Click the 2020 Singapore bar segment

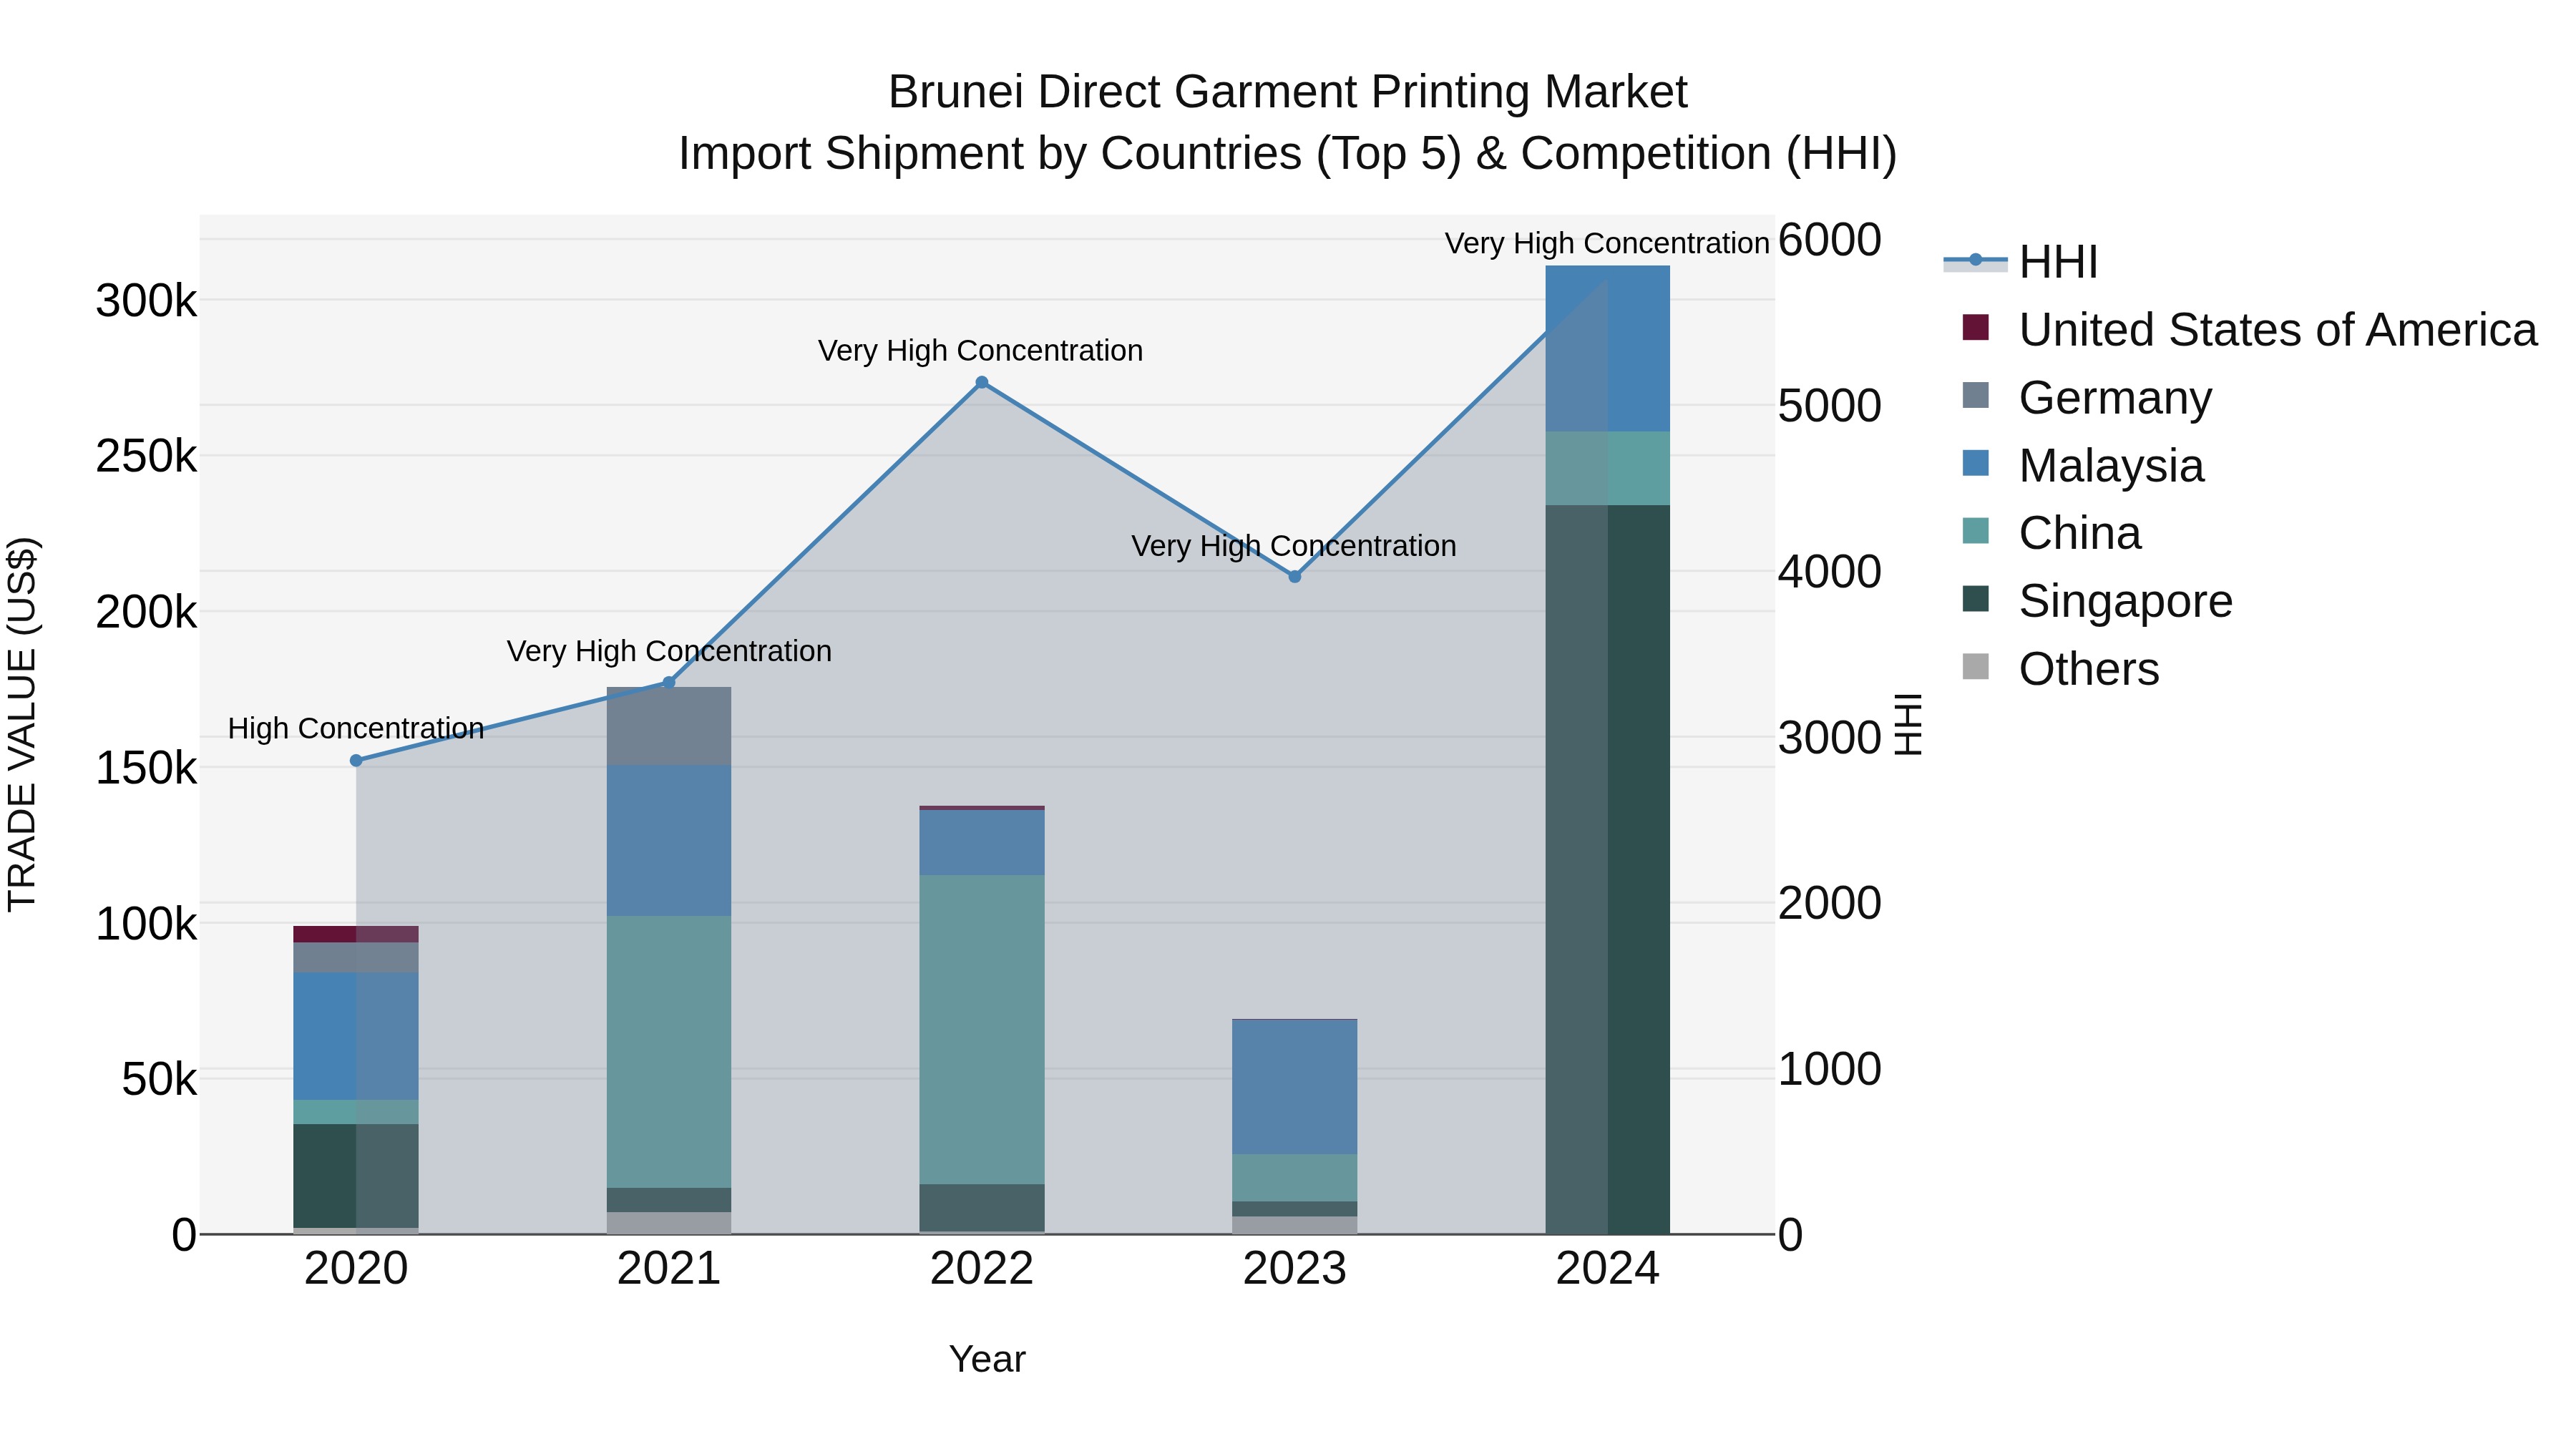click(356, 1176)
